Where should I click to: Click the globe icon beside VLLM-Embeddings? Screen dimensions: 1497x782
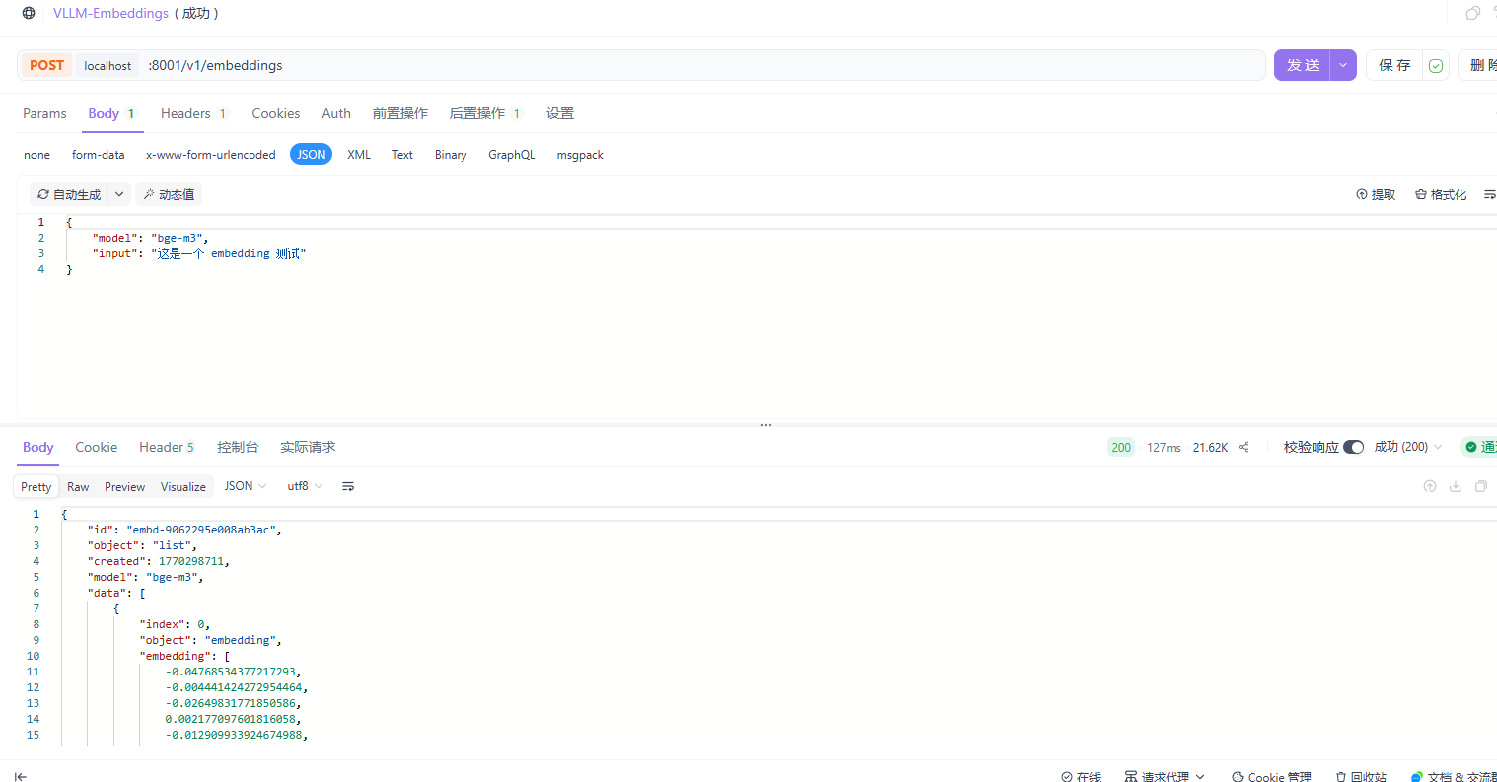coord(29,13)
